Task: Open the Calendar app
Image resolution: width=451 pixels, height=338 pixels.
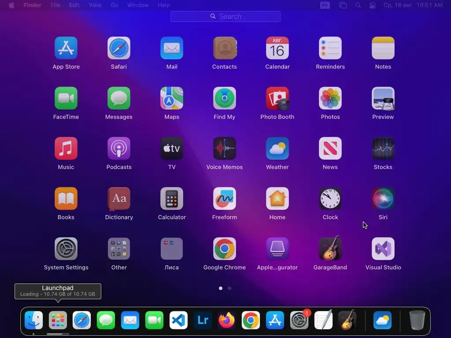Action: [x=277, y=48]
